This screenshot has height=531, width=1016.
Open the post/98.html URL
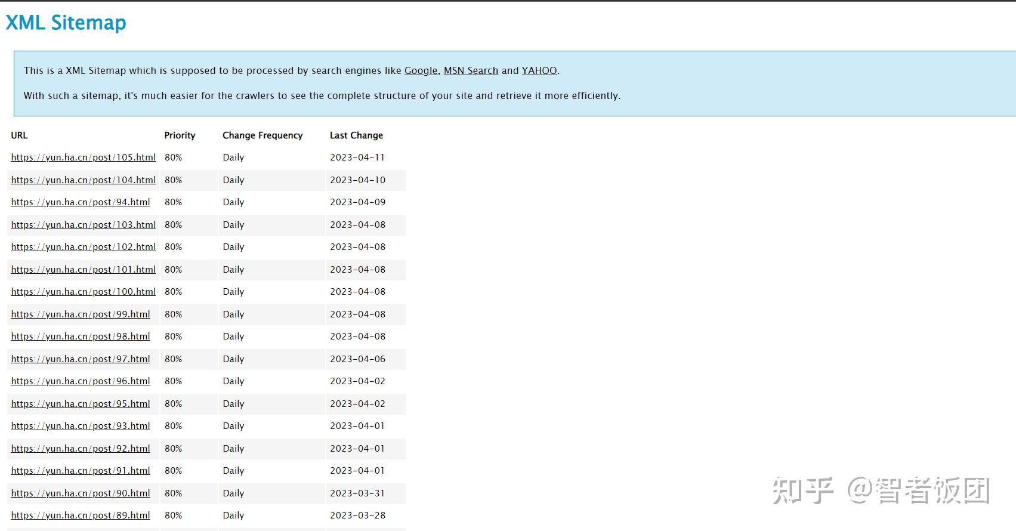pyautogui.click(x=81, y=336)
